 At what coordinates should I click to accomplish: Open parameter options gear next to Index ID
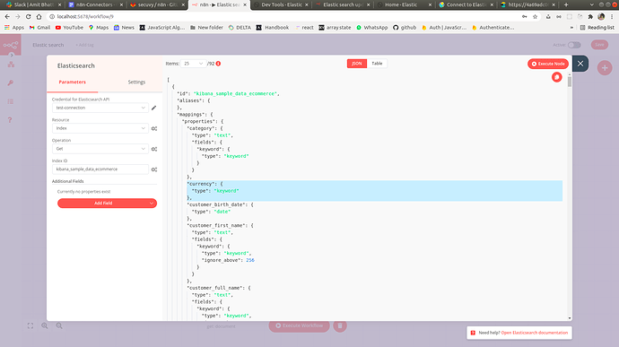154,169
